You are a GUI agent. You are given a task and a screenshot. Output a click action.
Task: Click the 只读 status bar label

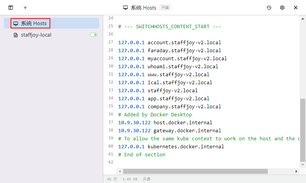pyautogui.click(x=146, y=179)
